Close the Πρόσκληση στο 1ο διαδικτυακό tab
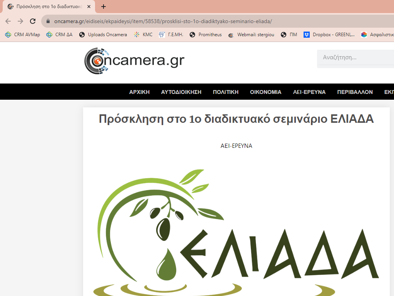This screenshot has height=296, width=394. click(89, 7)
